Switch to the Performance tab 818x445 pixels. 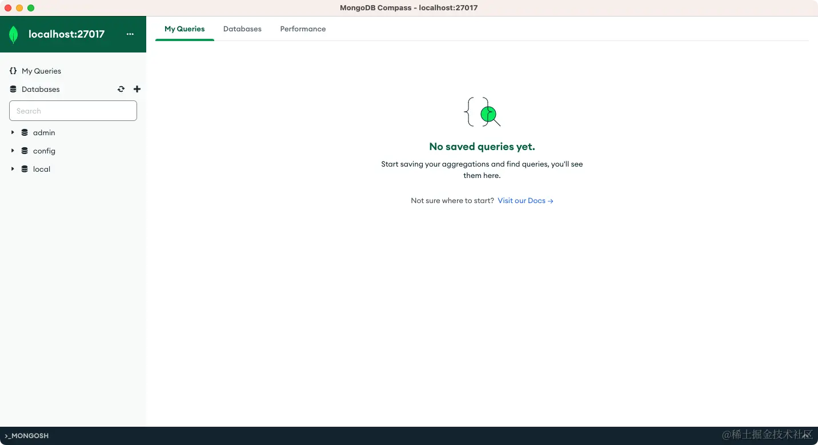pos(303,29)
